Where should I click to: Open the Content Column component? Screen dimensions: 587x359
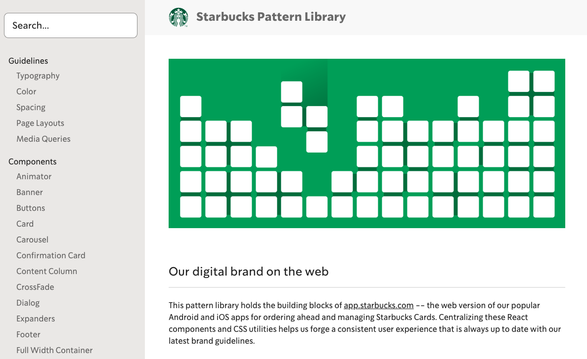47,271
